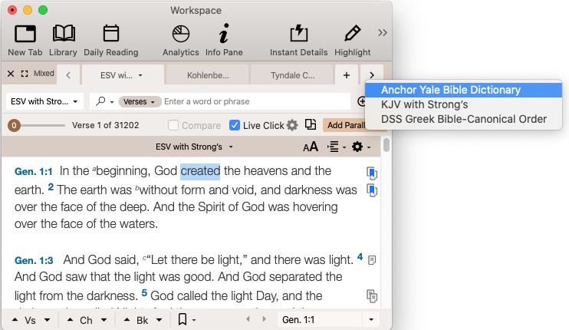Click the Live Click settings gear
The image size is (569, 330).
[291, 125]
